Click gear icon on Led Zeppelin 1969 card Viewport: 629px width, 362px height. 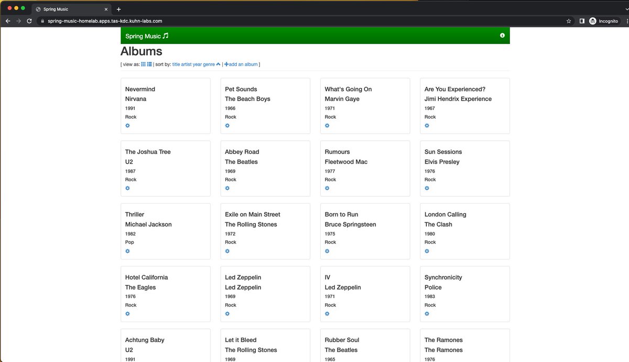227,314
